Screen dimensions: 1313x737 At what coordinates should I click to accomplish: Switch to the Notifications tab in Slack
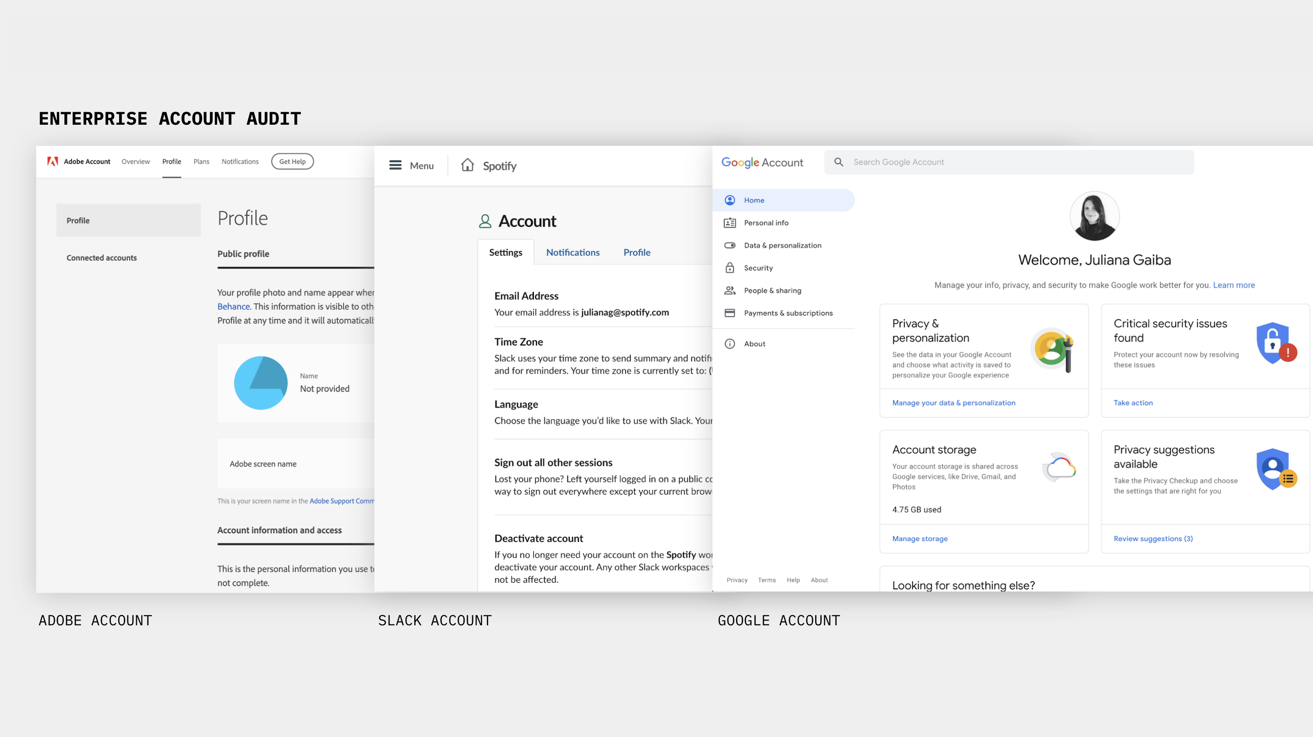tap(573, 252)
